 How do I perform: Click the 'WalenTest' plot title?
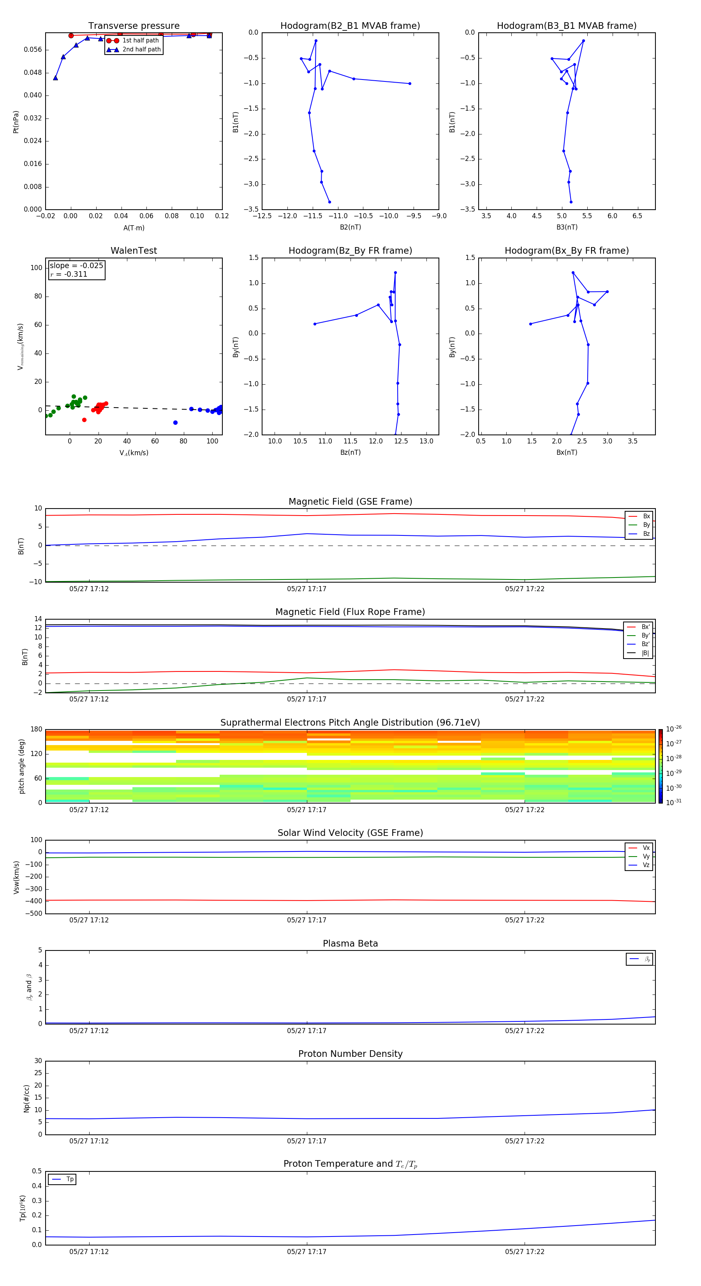coord(134,251)
